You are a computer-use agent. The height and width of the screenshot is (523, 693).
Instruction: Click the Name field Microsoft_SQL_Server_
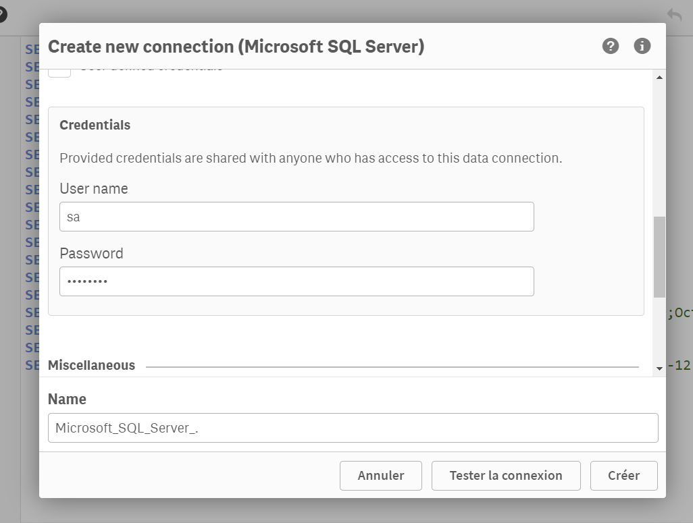click(x=353, y=427)
